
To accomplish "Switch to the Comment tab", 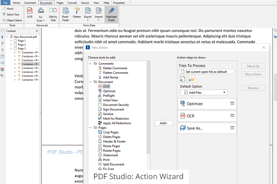I will click(30, 3).
